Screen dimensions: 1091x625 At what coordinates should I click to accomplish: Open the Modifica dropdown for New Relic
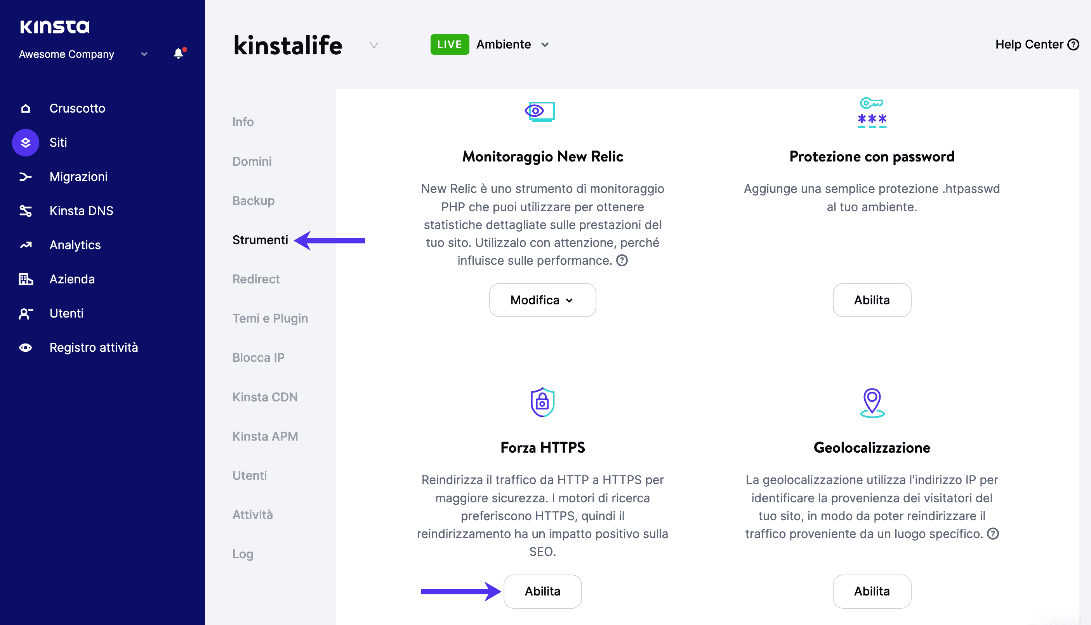click(x=542, y=300)
